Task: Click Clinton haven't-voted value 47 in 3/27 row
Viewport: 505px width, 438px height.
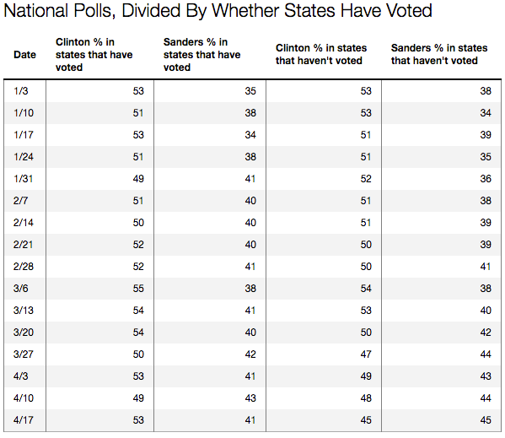Action: [x=366, y=354]
